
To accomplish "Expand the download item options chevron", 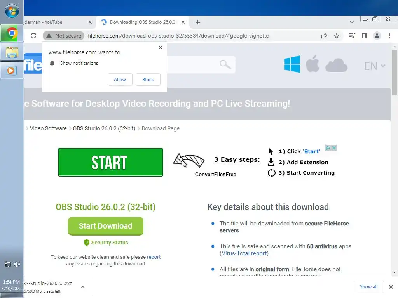I will [83, 287].
